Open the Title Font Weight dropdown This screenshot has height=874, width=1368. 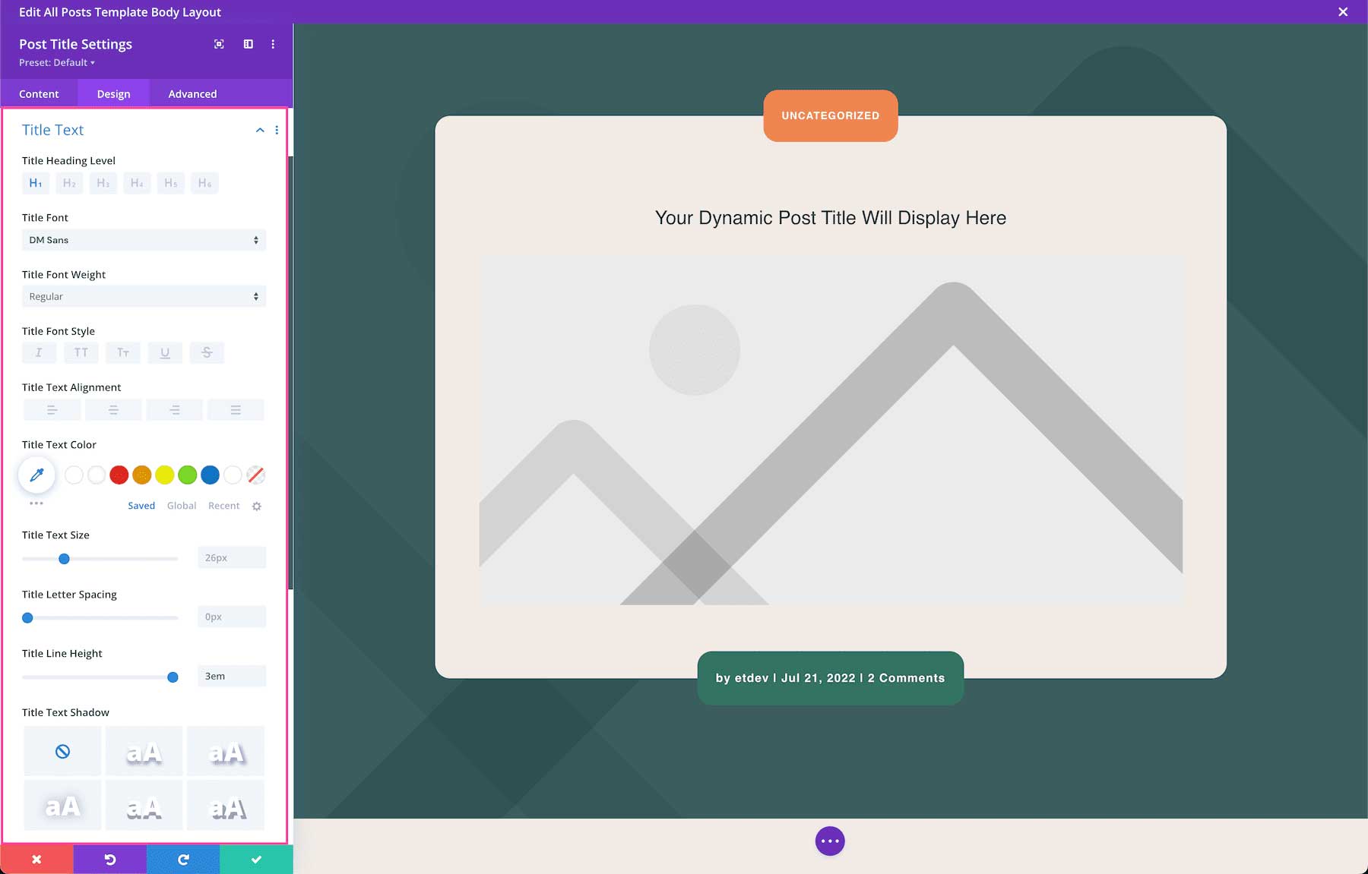click(144, 296)
